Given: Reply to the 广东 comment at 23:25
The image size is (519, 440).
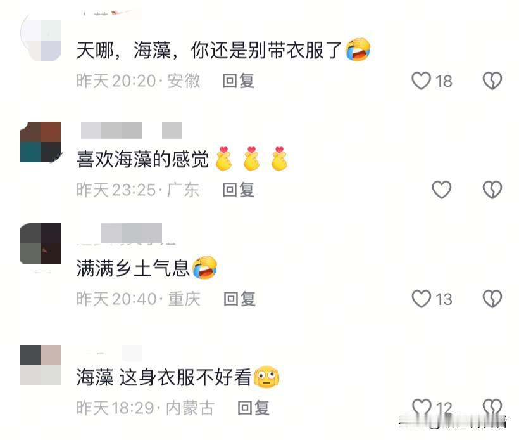Looking at the screenshot, I should [239, 190].
